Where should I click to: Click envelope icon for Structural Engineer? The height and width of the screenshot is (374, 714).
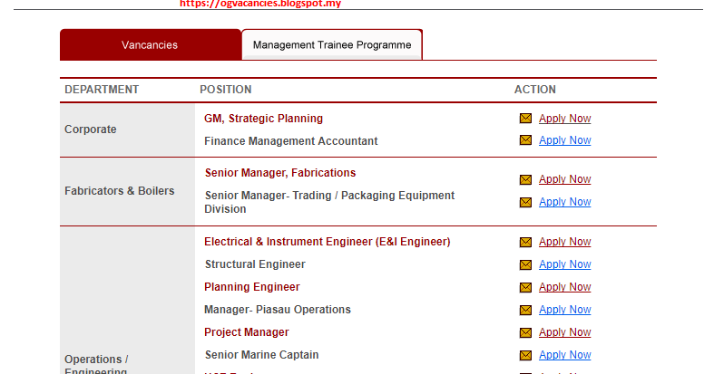[525, 264]
